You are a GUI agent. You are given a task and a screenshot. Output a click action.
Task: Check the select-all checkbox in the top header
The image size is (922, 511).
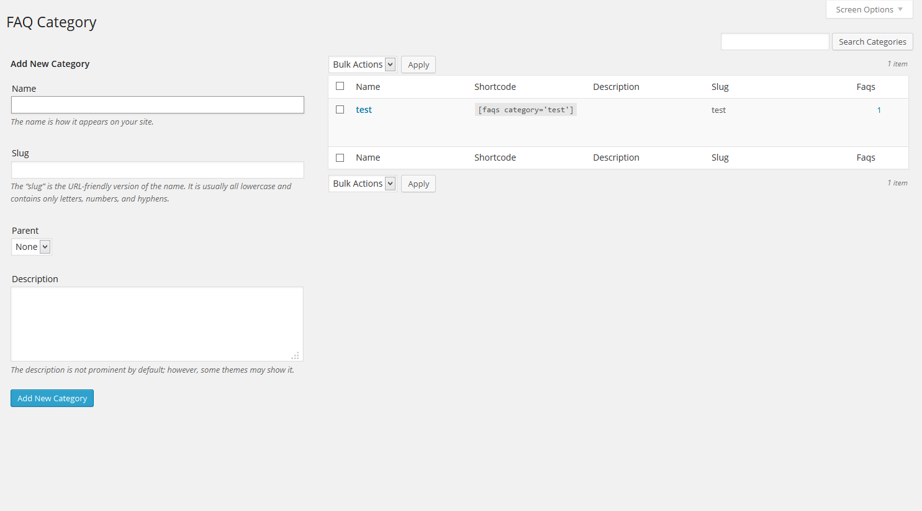340,86
